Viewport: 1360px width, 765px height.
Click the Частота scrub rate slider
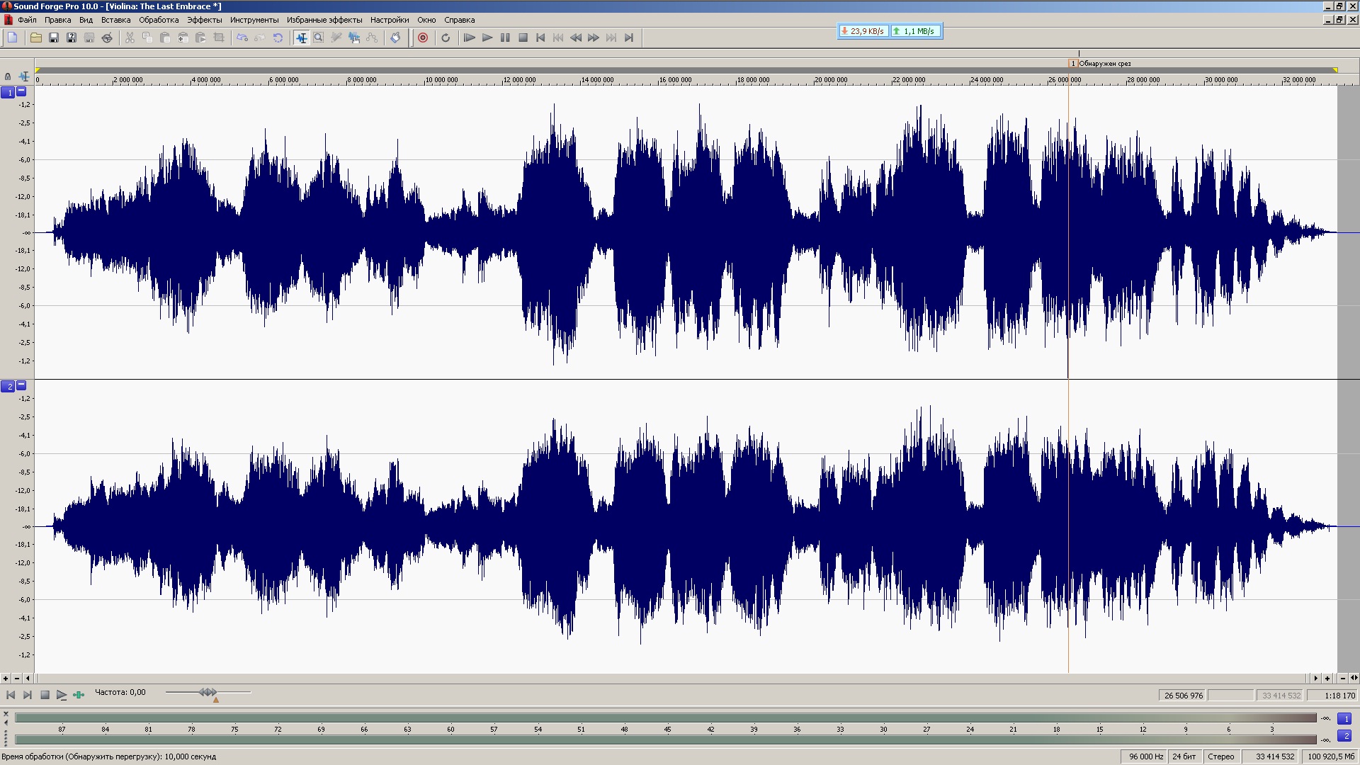[x=208, y=692]
